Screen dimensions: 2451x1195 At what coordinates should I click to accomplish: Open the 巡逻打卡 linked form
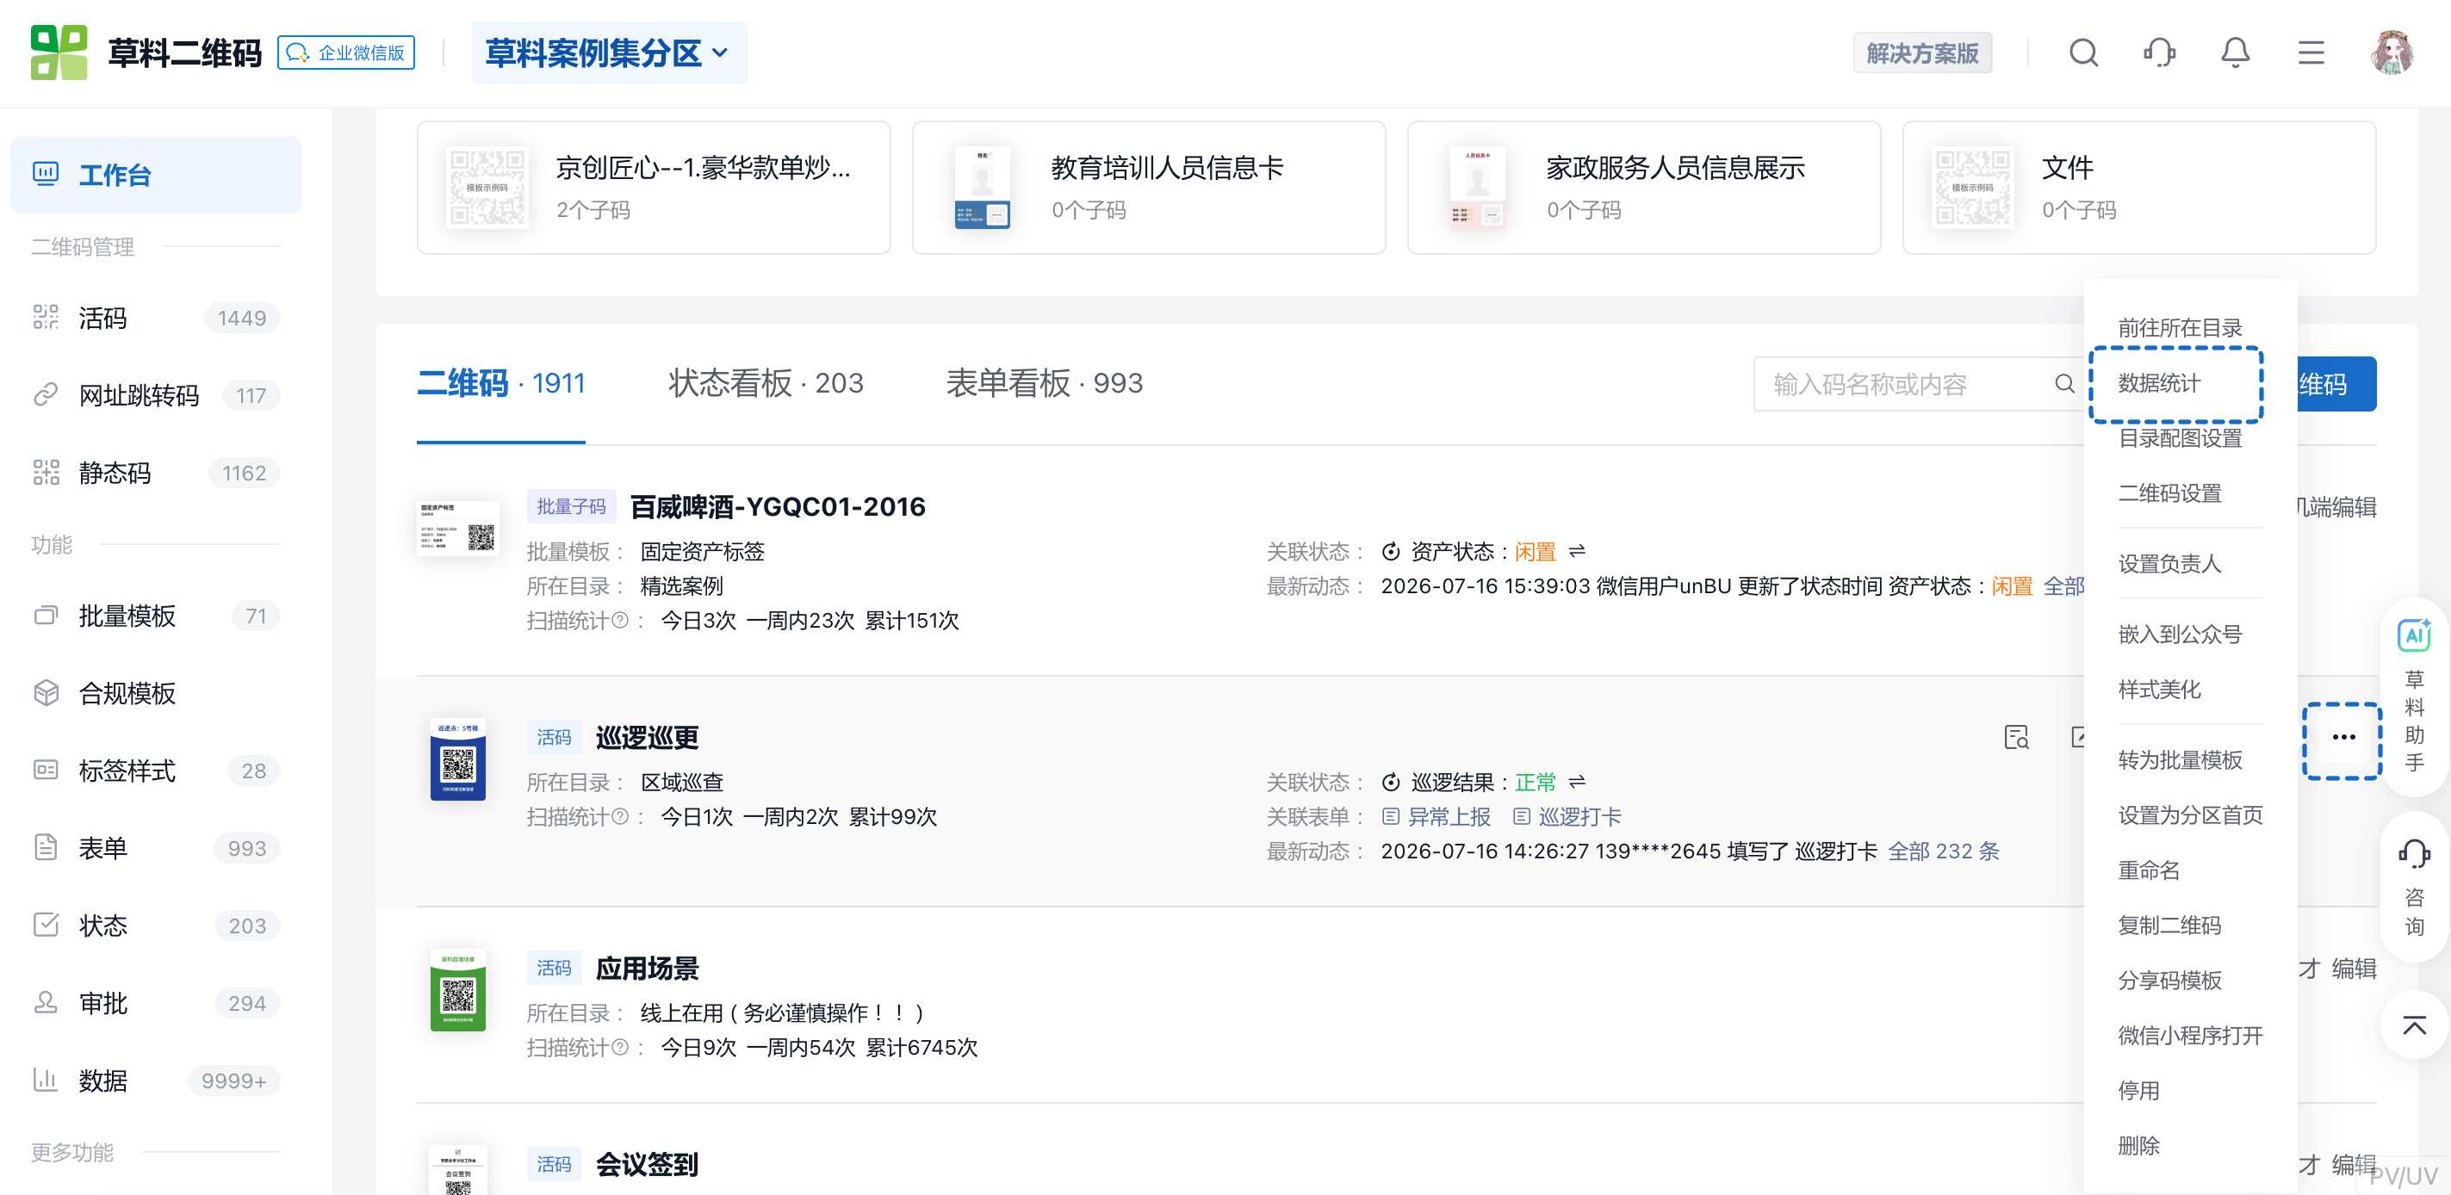[1567, 817]
